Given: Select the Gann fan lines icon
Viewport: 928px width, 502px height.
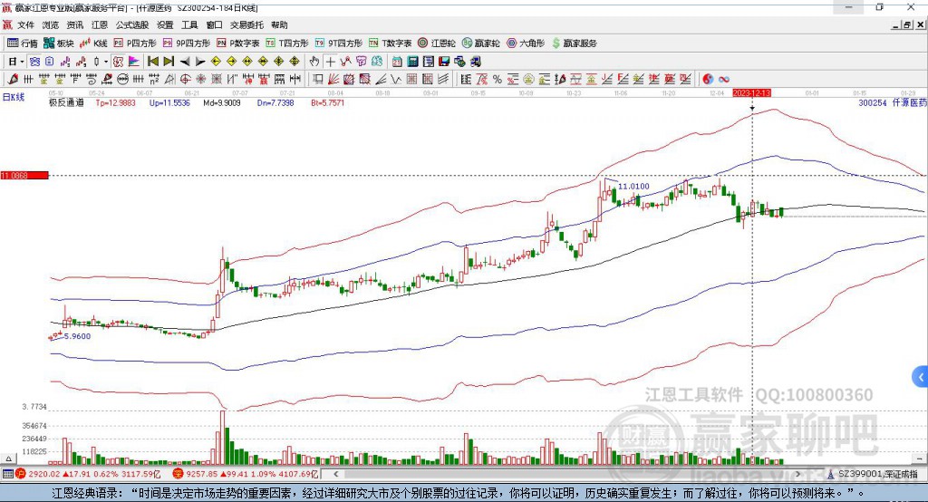Looking at the screenshot, I should pyautogui.click(x=333, y=79).
